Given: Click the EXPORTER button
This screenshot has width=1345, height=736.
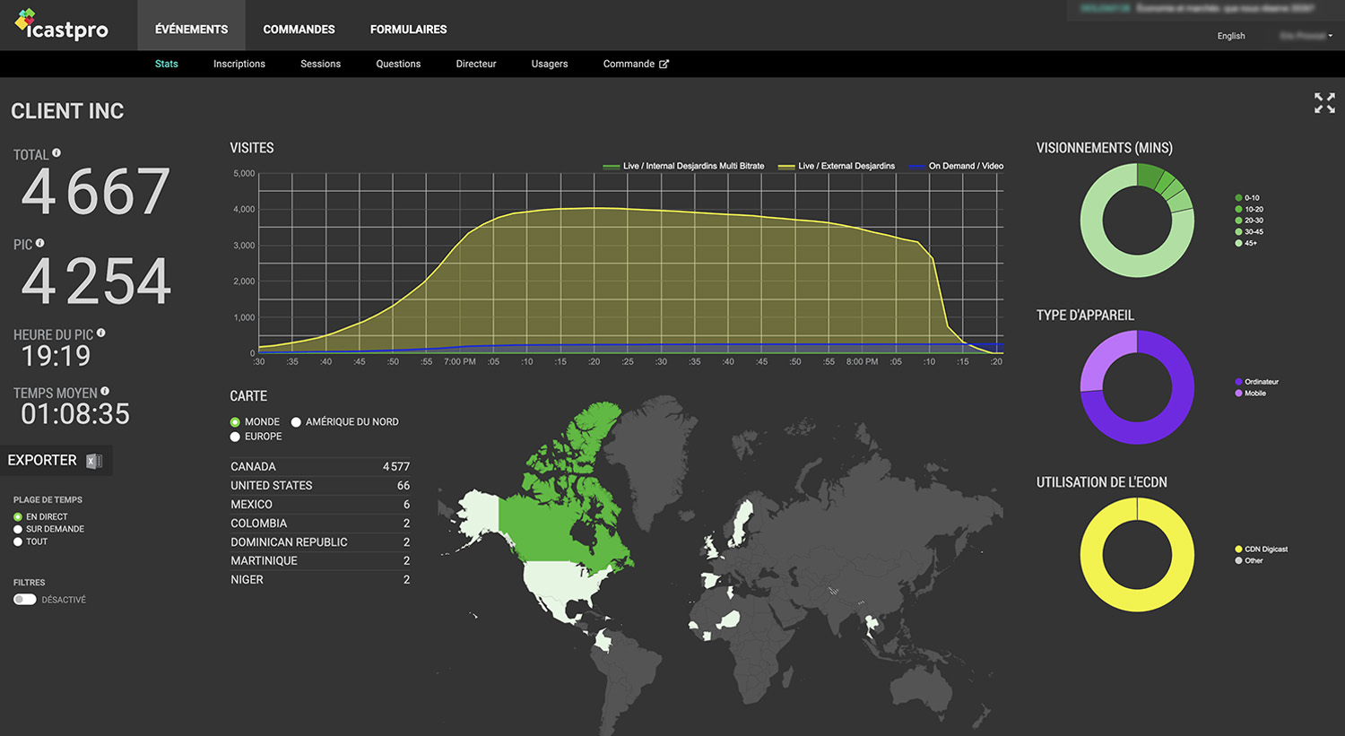Looking at the screenshot, I should 56,461.
